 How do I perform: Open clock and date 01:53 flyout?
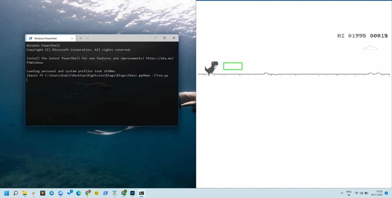tap(377, 193)
